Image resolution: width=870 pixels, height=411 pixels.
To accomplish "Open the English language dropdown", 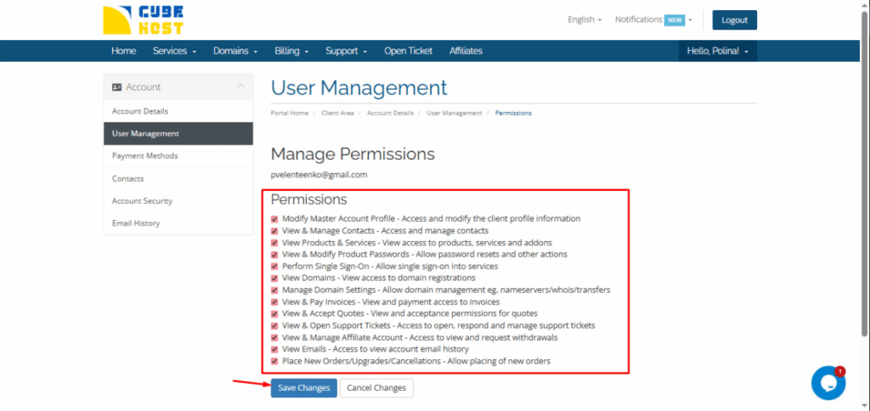I will click(585, 20).
